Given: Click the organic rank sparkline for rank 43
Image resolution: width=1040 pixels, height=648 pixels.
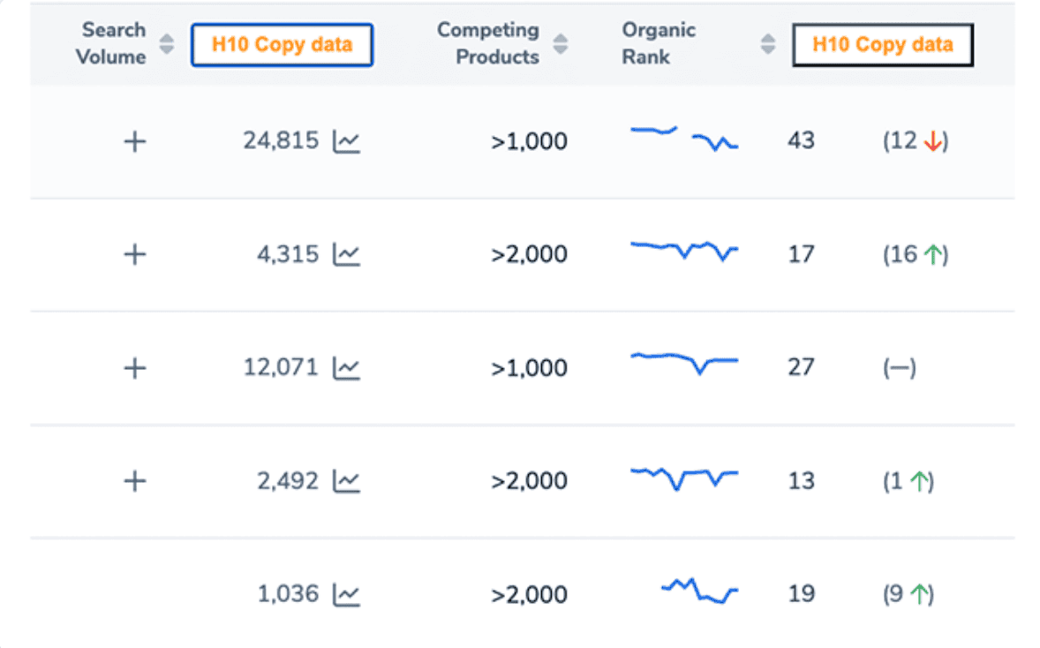Looking at the screenshot, I should coord(684,139).
